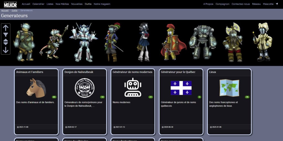Open the Outils menu in navbar
The height and width of the screenshot is (141, 283).
point(88,4)
